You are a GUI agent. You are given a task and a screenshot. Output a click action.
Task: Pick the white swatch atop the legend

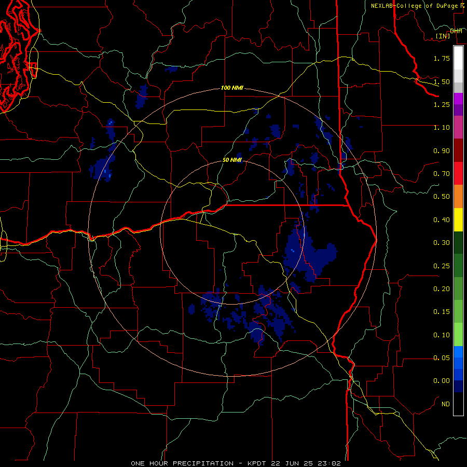tap(458, 58)
